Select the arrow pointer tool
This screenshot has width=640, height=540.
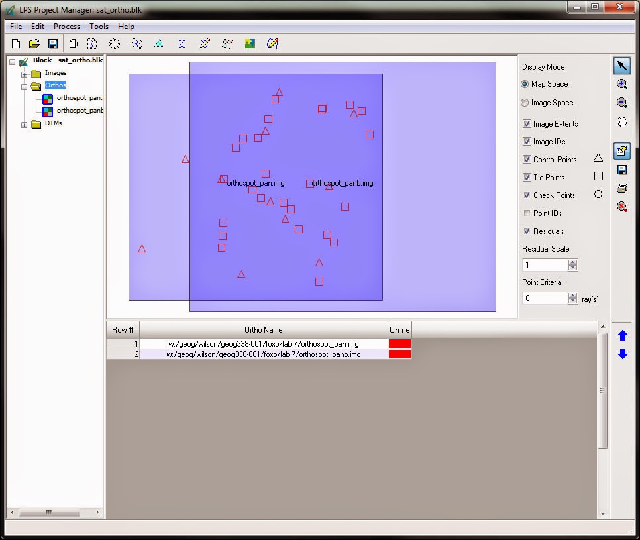coord(621,66)
